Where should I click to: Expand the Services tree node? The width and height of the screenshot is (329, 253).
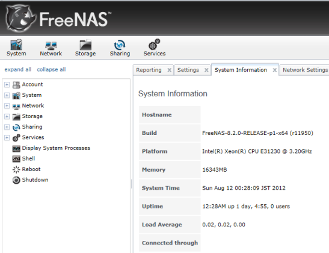[x=7, y=137]
